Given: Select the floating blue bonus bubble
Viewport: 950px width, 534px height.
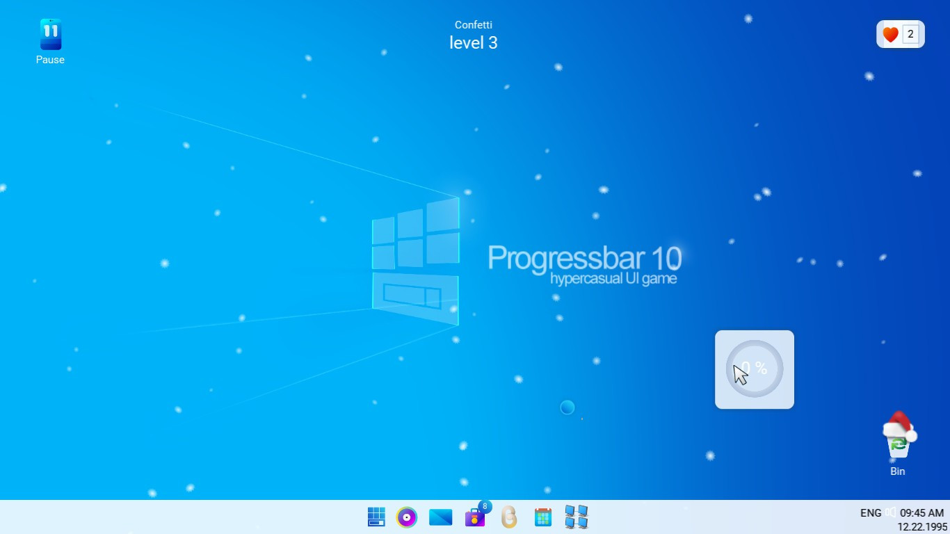Looking at the screenshot, I should pyautogui.click(x=568, y=407).
